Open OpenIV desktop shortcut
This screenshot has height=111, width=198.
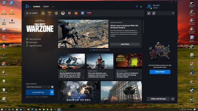(192, 55)
